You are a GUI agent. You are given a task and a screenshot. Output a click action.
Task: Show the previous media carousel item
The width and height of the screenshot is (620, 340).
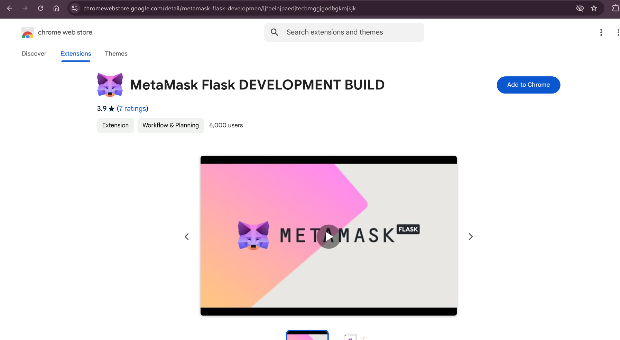tap(186, 236)
